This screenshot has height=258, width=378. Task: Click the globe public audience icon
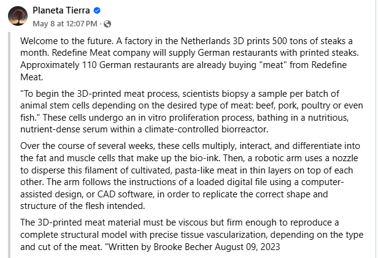pyautogui.click(x=107, y=24)
